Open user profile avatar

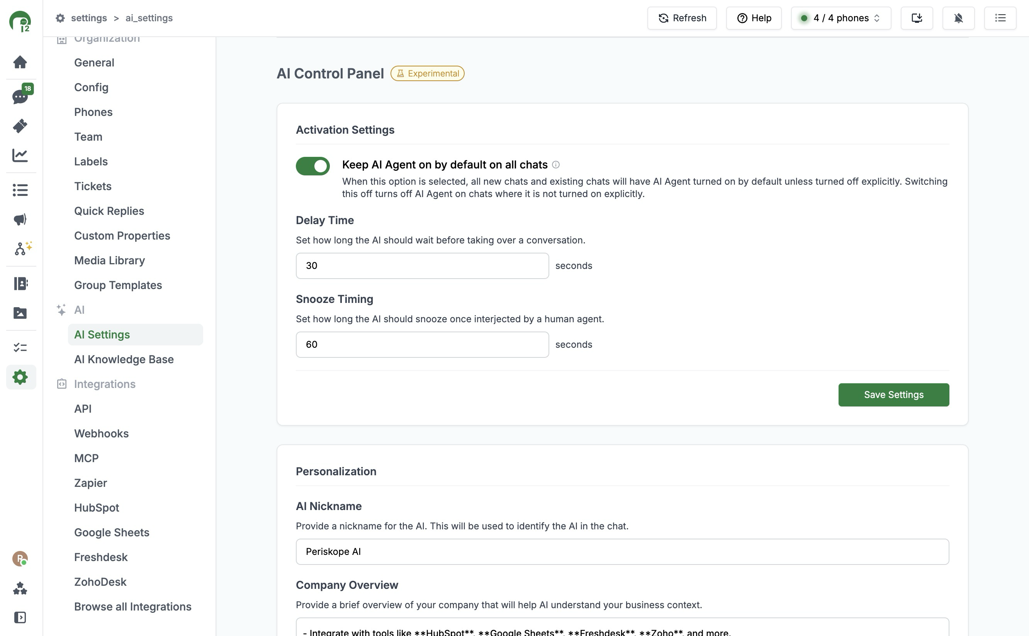pyautogui.click(x=20, y=559)
